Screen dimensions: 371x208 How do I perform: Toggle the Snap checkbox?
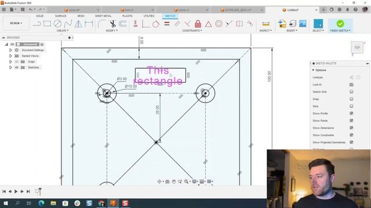click(x=351, y=99)
